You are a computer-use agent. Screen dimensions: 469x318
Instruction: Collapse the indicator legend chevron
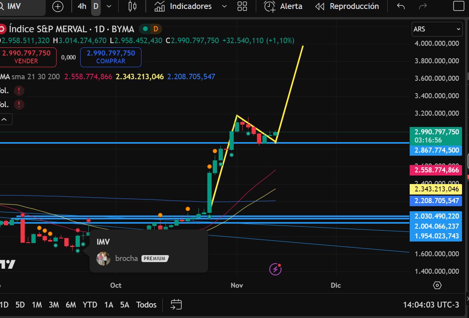5,120
